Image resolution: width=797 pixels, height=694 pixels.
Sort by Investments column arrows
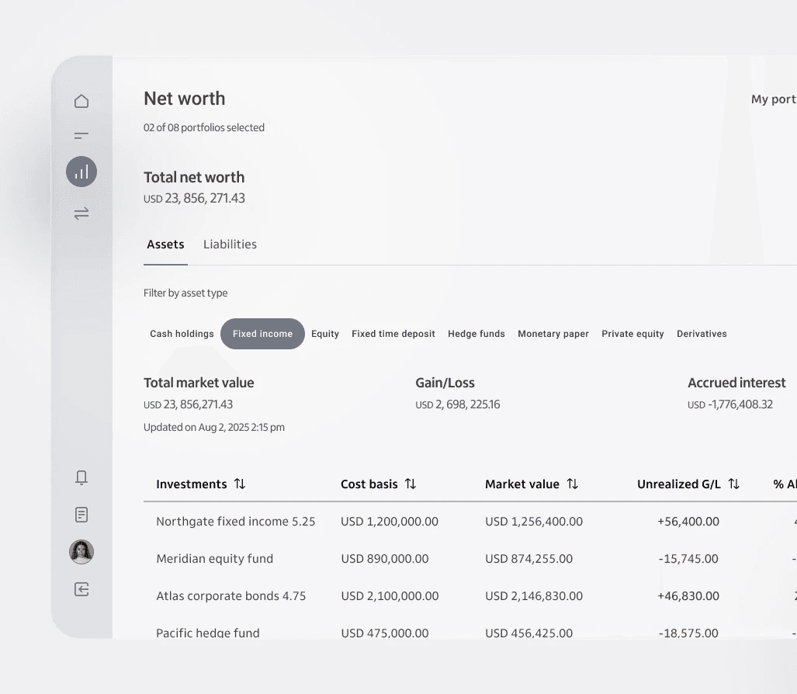coord(240,484)
